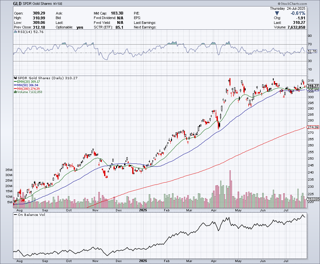Click the 2025 year marker on the bottom time axis
The height and width of the screenshot is (264, 320).
143,210
